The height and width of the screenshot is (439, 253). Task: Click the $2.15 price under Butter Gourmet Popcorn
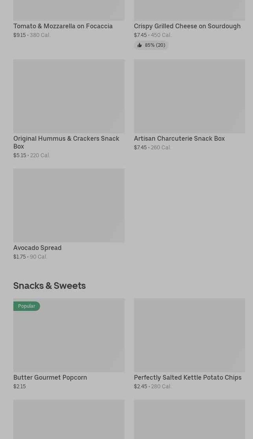[x=20, y=387]
